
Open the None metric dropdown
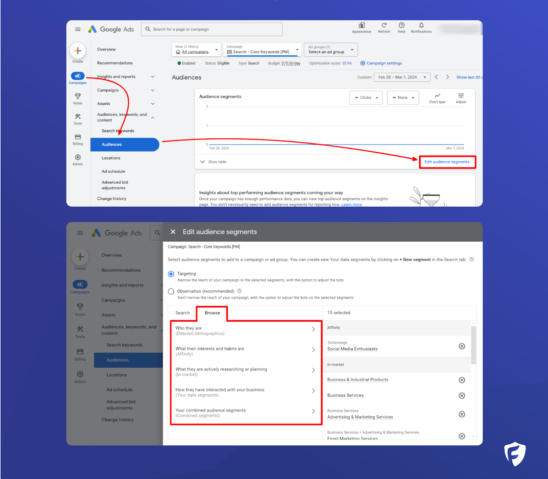[x=403, y=97]
